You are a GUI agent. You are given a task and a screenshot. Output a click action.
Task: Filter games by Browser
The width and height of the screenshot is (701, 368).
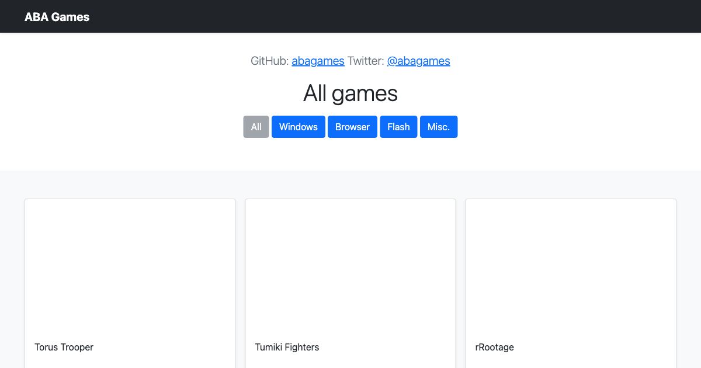353,127
